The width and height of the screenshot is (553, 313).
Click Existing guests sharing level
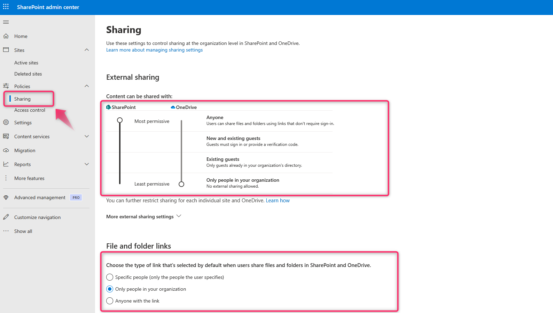(223, 159)
